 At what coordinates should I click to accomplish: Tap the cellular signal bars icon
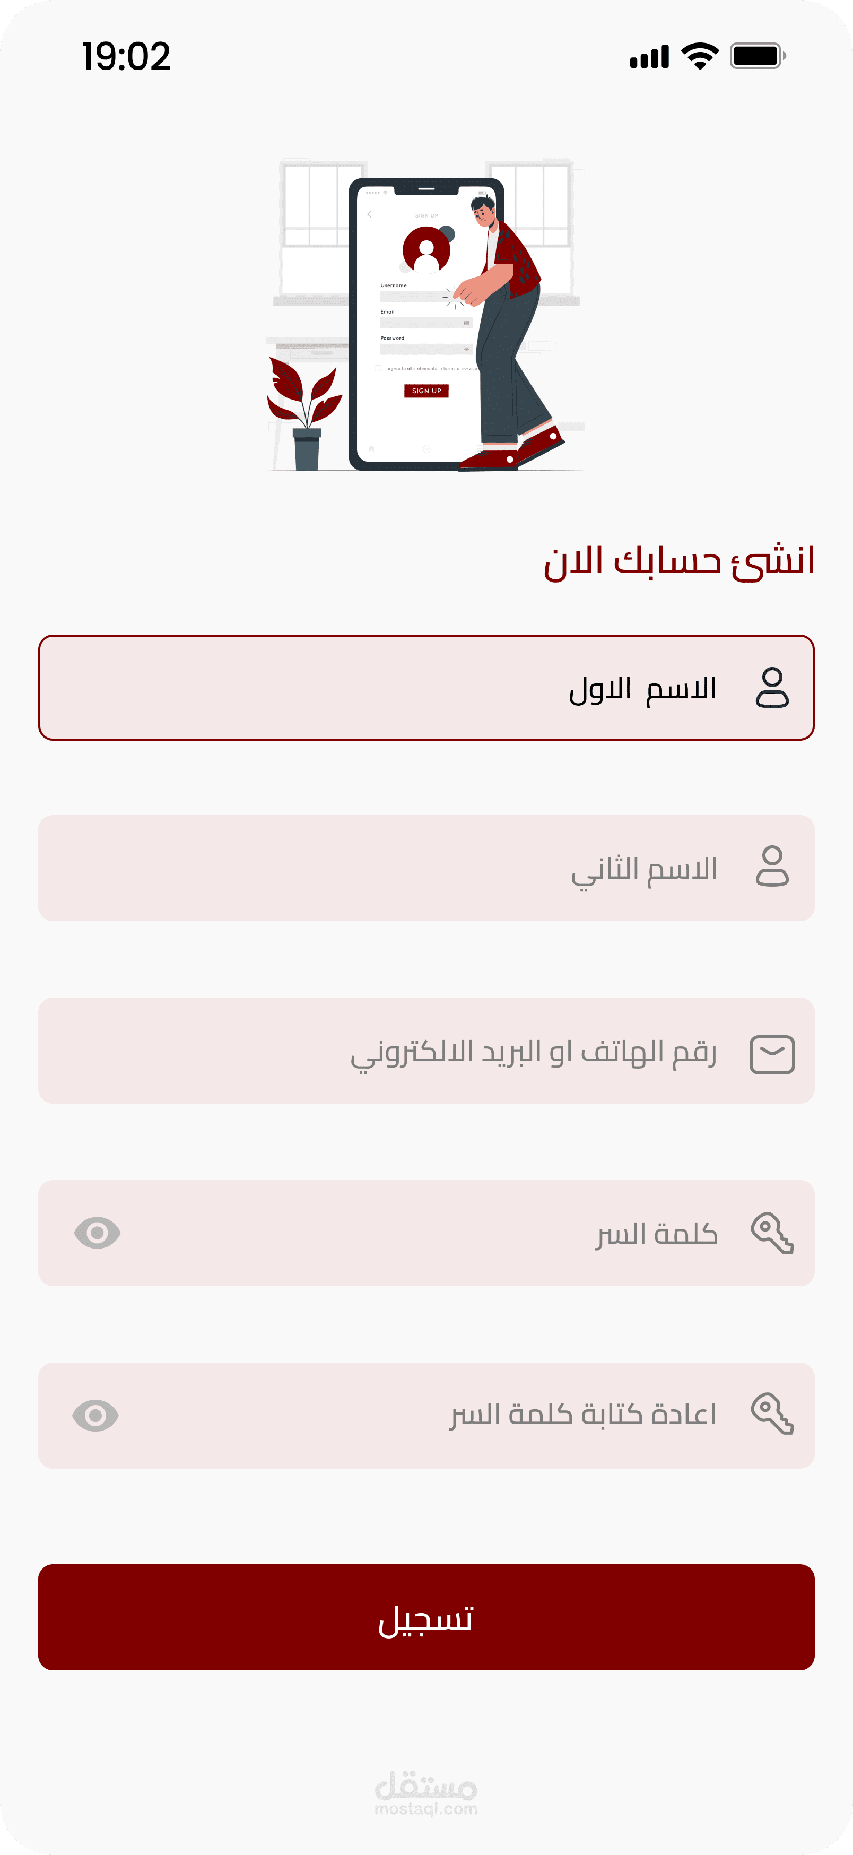tap(649, 56)
